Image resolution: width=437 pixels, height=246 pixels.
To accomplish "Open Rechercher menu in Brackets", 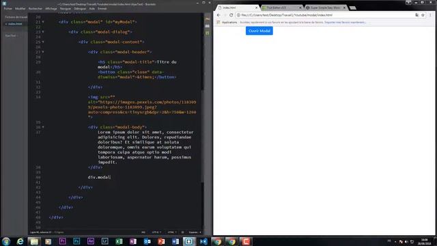I will click(36, 9).
